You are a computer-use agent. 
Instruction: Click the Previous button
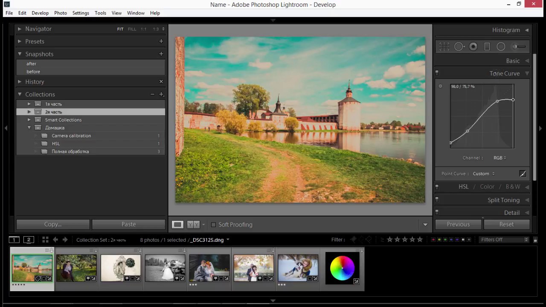[458, 224]
